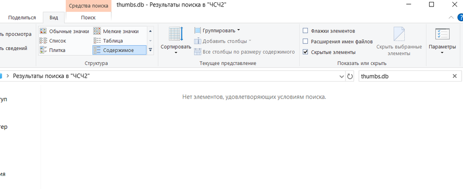Select the Мелкие значки layout
463x189 pixels.
(x=116, y=31)
